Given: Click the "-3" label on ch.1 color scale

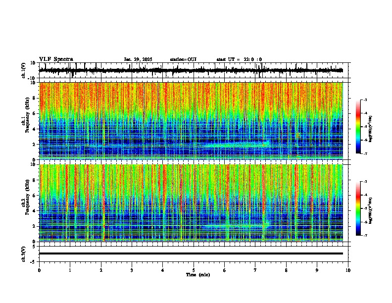Looking at the screenshot, I should click(365, 100).
